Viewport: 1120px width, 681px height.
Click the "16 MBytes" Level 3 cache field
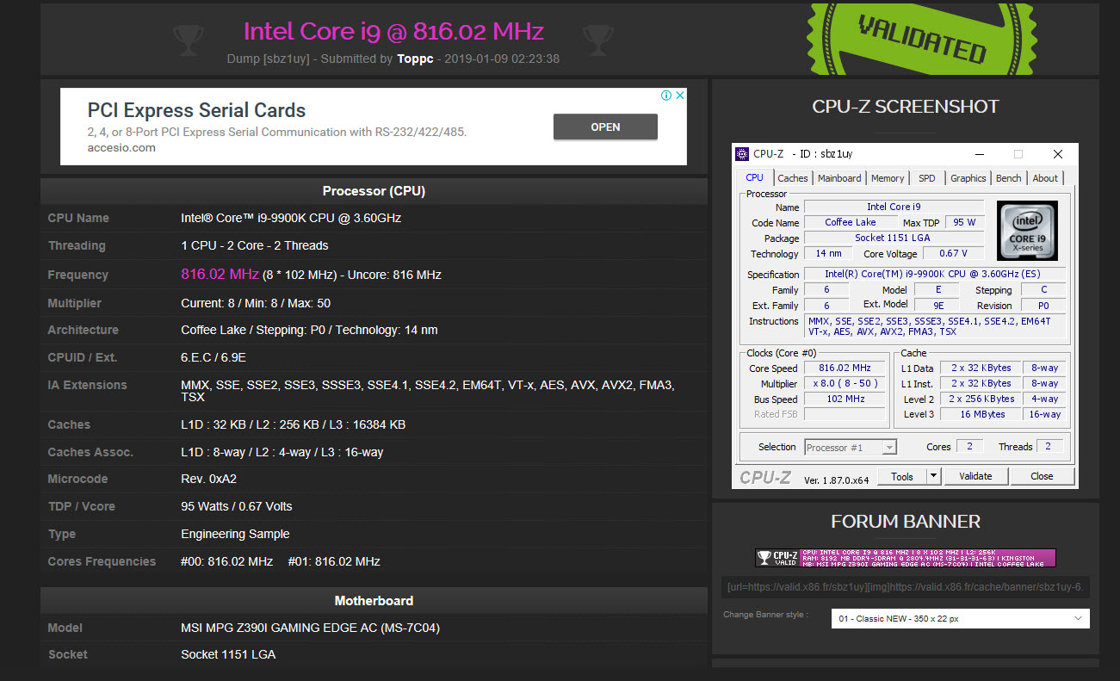[982, 414]
